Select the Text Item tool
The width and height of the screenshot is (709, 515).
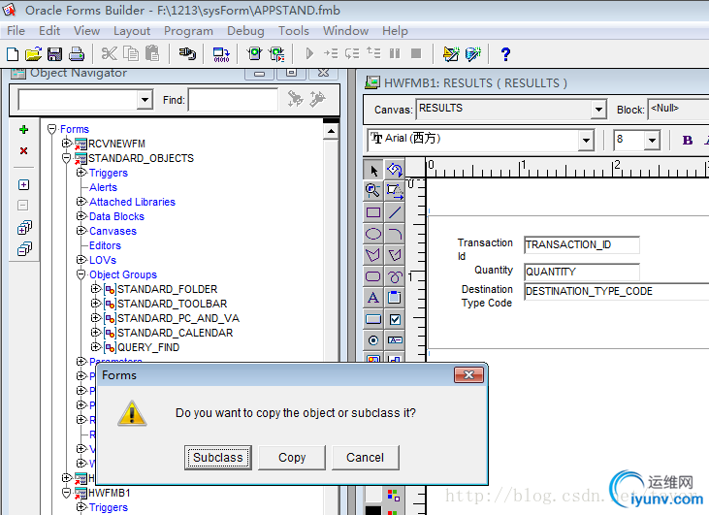395,340
